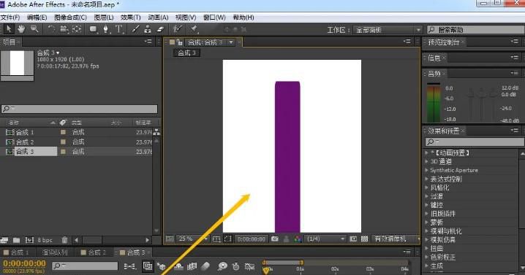This screenshot has height=275, width=525.
Task: Toggle Frame Blending for timeline layers
Action: tap(192, 266)
